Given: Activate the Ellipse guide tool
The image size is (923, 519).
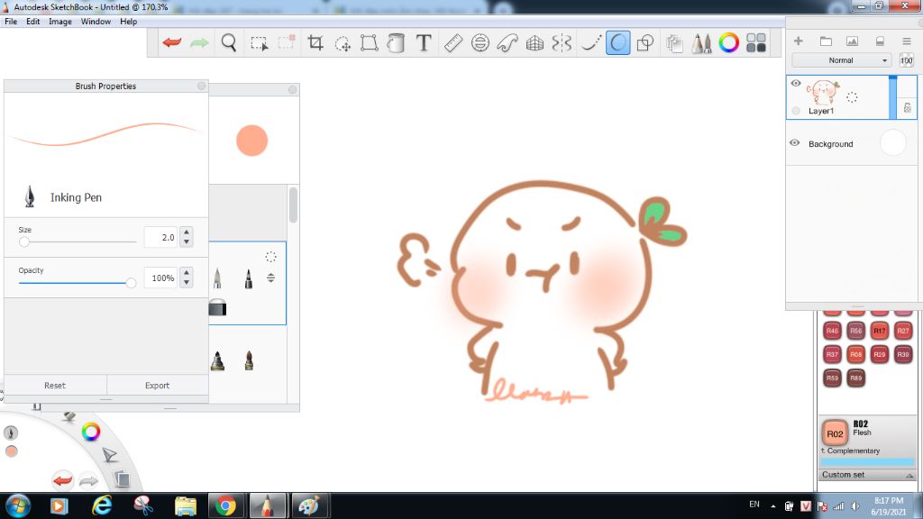Looking at the screenshot, I should (480, 43).
